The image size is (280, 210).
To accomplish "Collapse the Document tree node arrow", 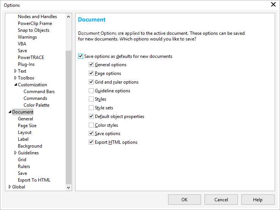I will [x=10, y=112].
